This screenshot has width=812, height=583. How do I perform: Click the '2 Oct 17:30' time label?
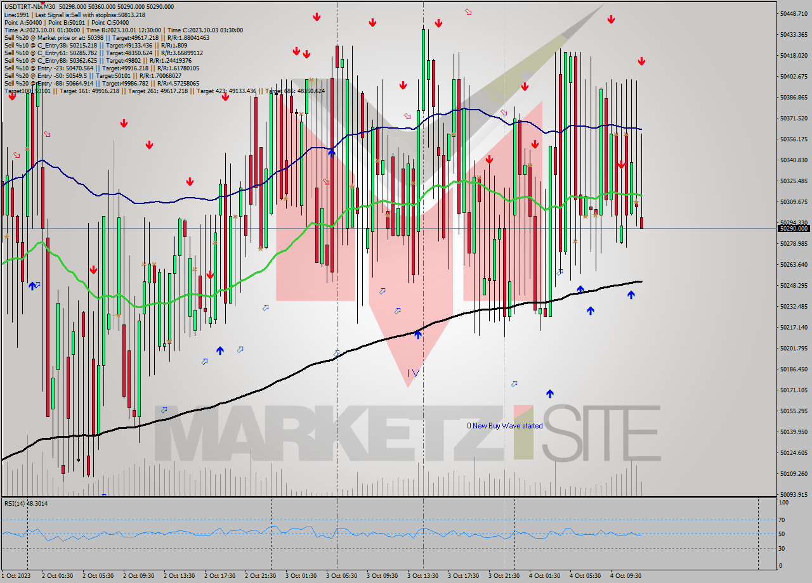click(x=219, y=576)
